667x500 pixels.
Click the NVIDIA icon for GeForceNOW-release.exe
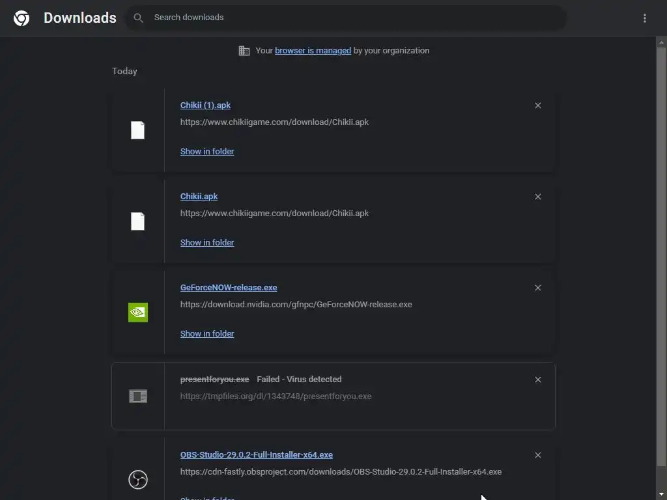(x=138, y=312)
